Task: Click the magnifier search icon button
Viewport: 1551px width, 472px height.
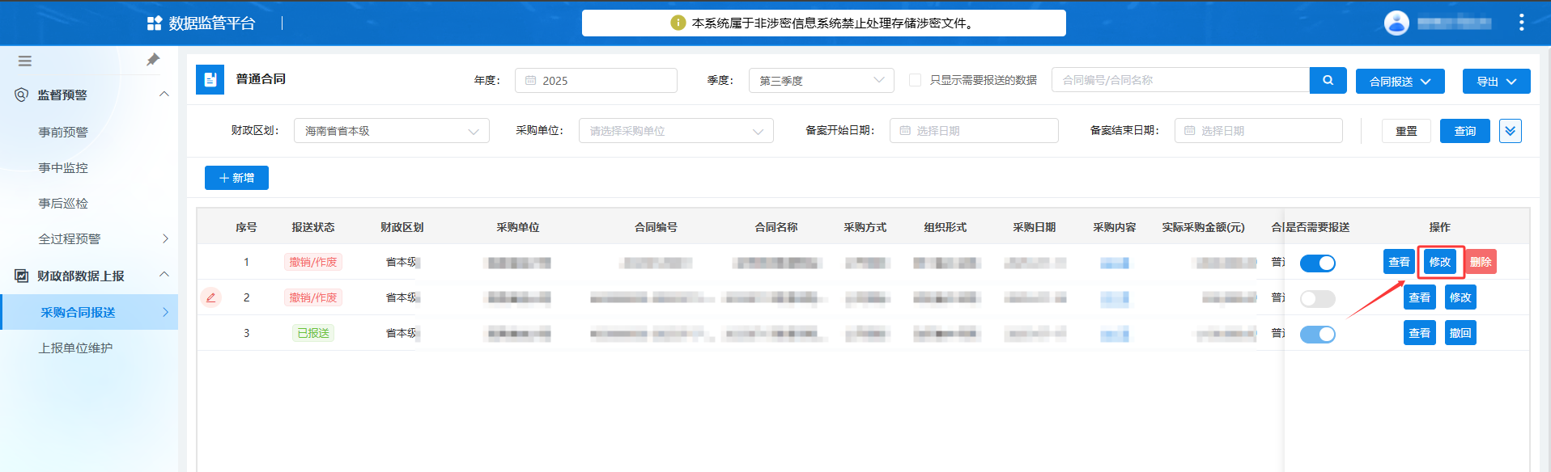Action: click(1328, 80)
